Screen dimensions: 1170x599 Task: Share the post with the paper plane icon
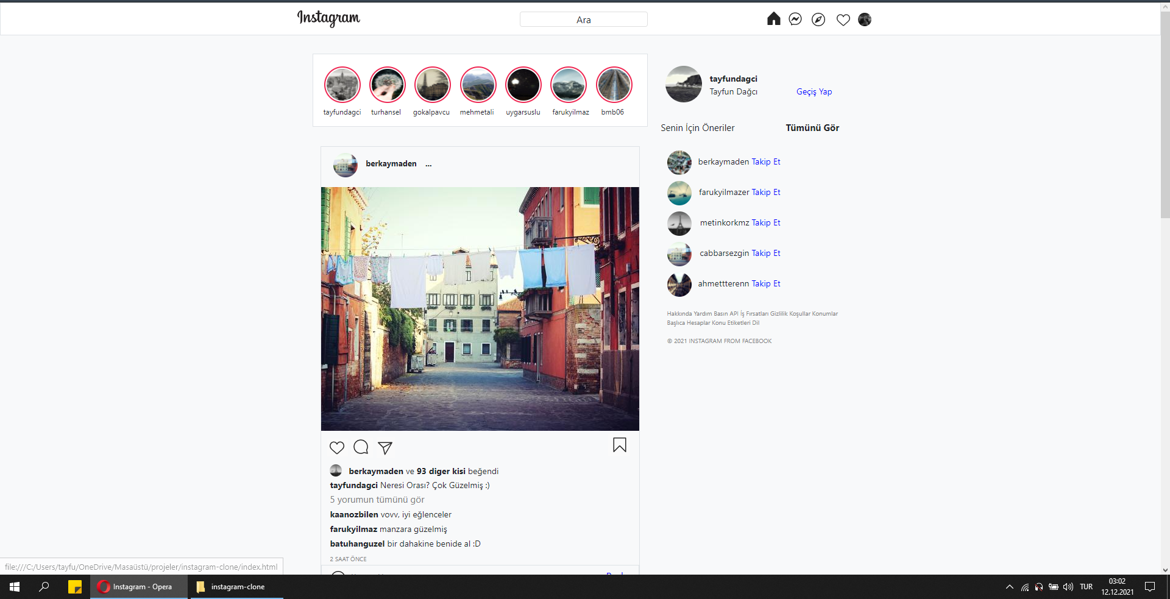coord(385,447)
